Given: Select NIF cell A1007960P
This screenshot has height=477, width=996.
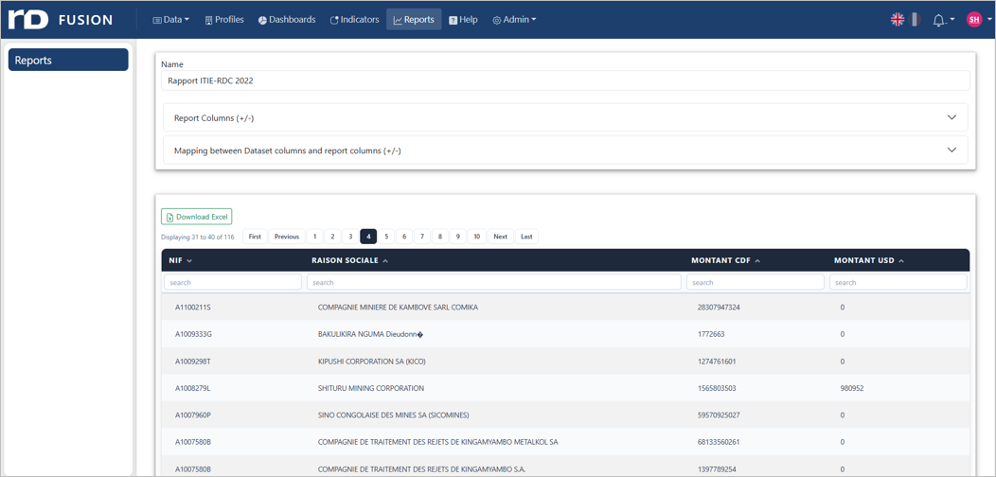Looking at the screenshot, I should click(x=193, y=415).
